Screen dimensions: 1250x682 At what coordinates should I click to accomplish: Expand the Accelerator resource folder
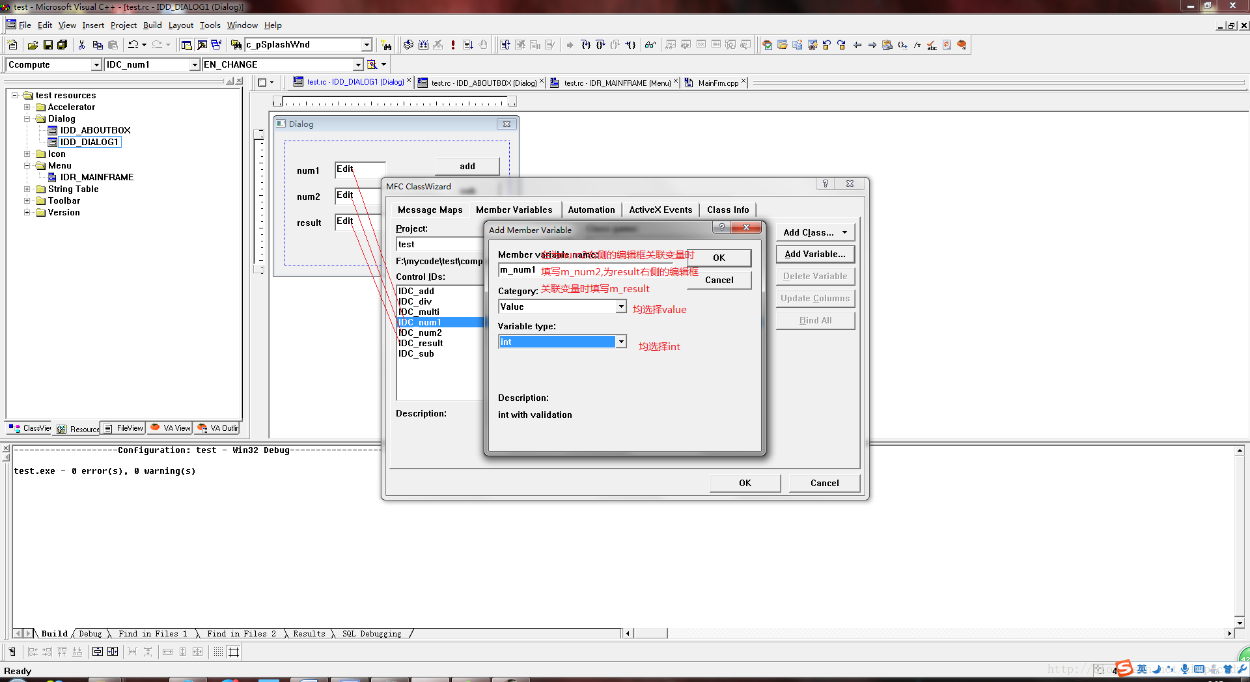(27, 107)
